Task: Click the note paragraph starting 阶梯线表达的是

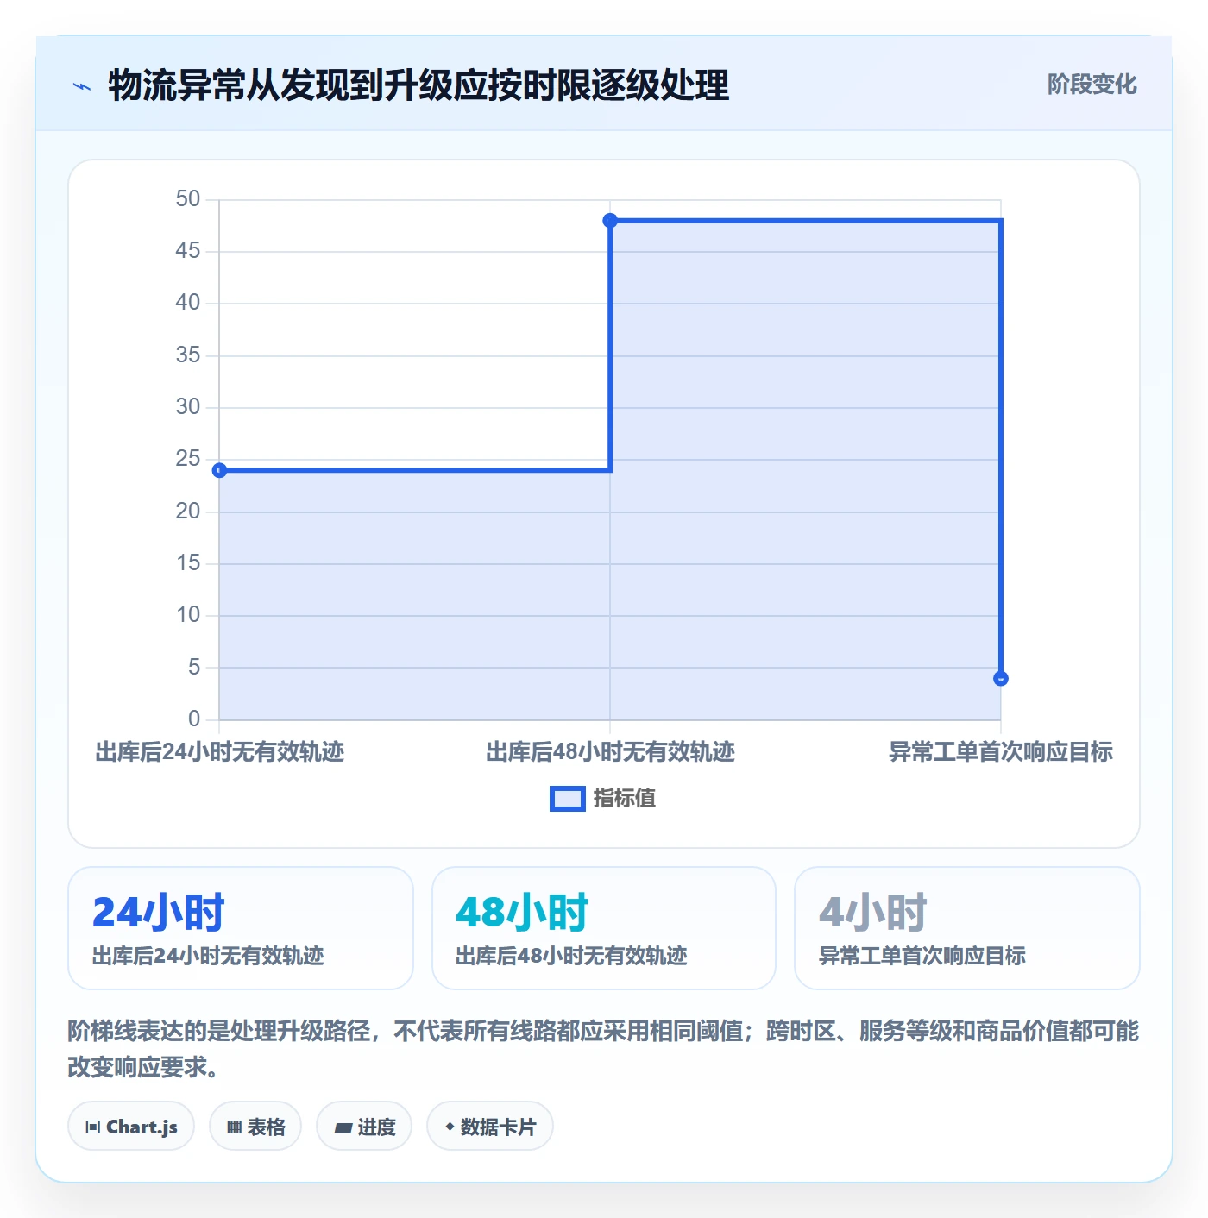Action: [x=603, y=1049]
